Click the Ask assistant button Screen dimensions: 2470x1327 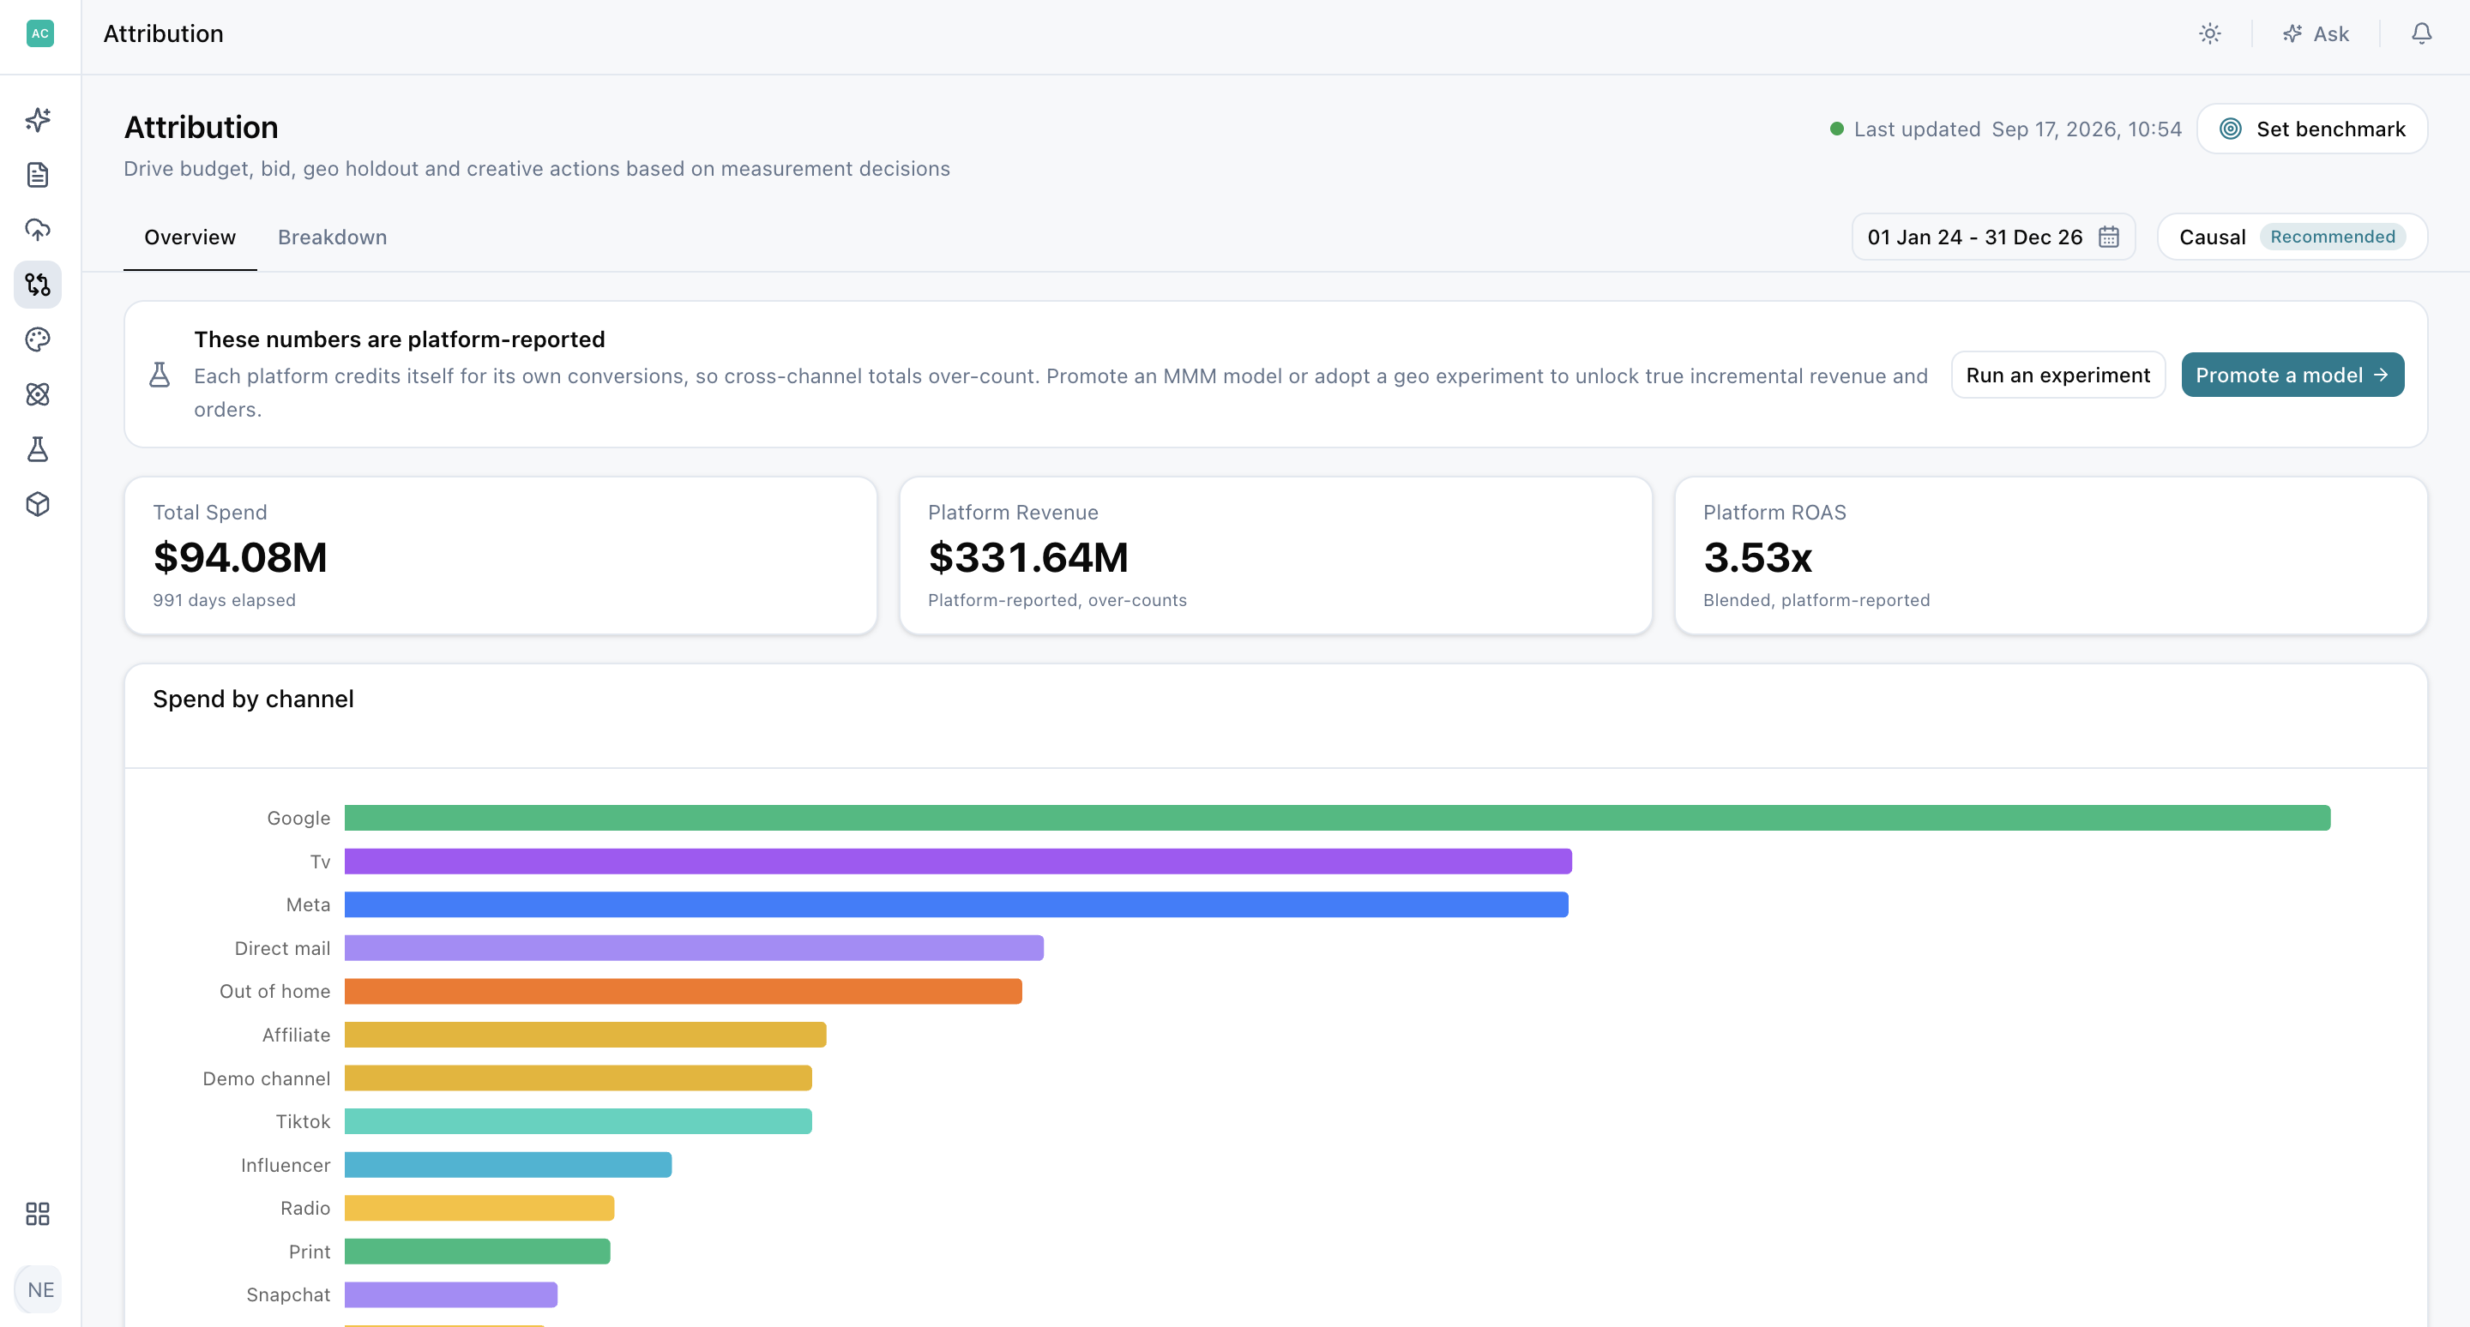tap(2316, 34)
